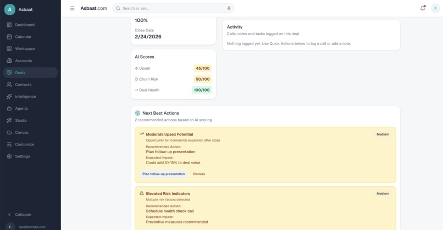The height and width of the screenshot is (230, 443).
Task: Focus the Search or ask field
Action: [x=174, y=8]
